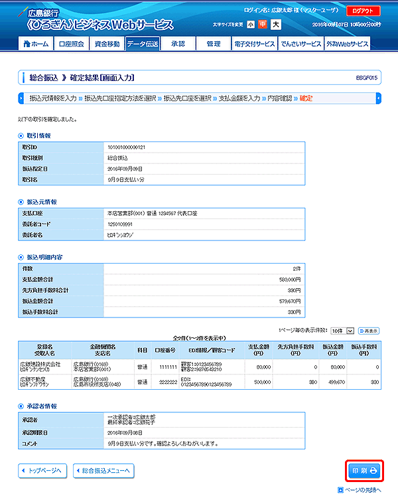Click 支払金額 500,000 in second row

[263, 382]
